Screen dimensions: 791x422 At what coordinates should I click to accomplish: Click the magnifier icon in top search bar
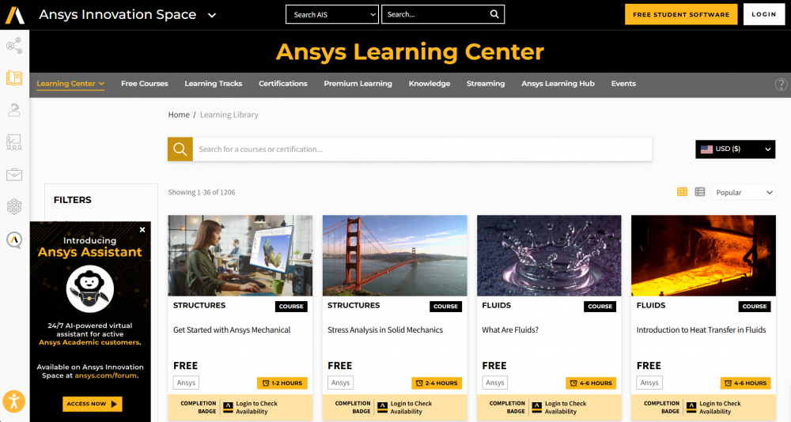[494, 14]
